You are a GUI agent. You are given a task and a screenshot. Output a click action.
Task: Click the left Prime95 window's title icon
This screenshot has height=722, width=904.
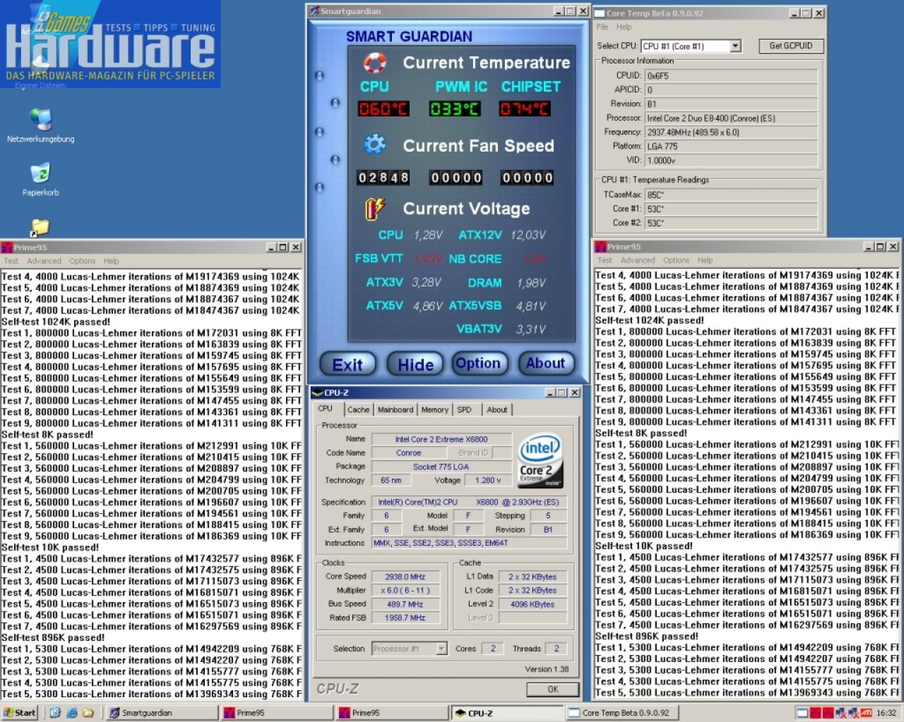(6, 247)
